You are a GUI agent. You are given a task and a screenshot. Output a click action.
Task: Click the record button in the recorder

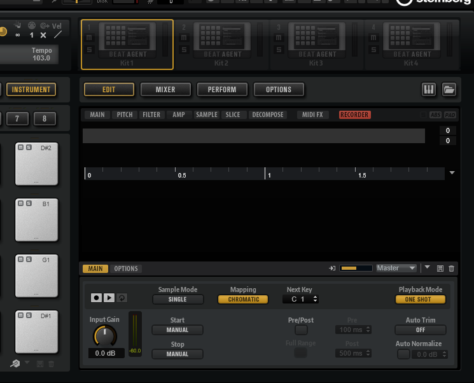tap(96, 298)
